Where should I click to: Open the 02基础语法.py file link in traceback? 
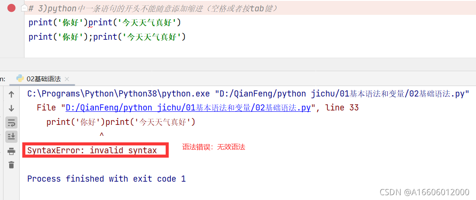click(x=188, y=108)
